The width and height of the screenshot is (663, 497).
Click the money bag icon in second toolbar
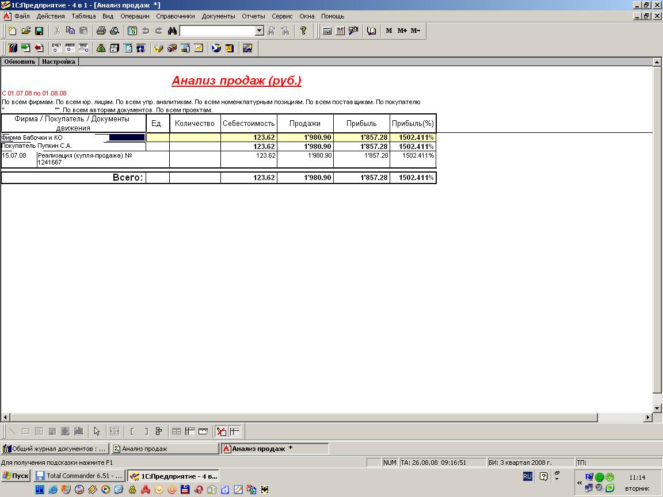pos(101,48)
